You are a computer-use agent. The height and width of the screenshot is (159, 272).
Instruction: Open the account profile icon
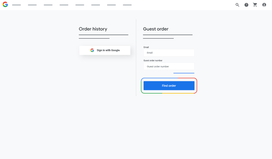tap(264, 5)
